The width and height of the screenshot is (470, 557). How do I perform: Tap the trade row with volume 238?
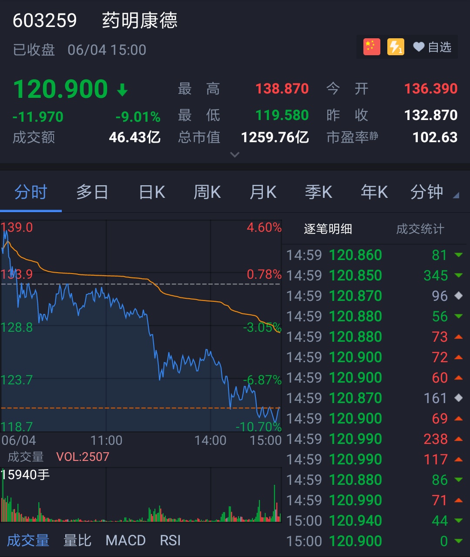pos(376,439)
